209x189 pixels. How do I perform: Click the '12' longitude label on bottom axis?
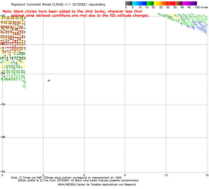click(x=166, y=175)
